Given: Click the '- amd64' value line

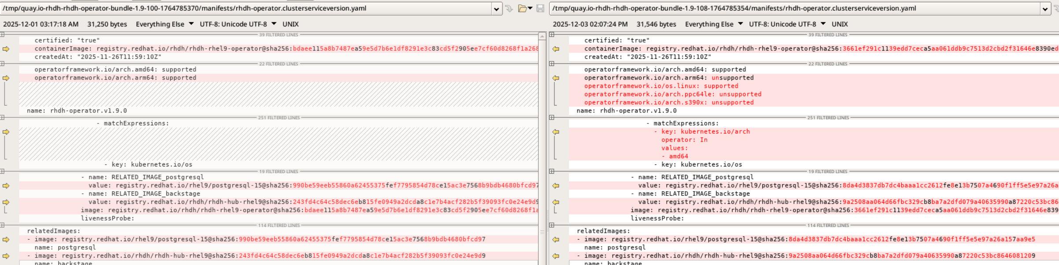Looking at the screenshot, I should click(675, 156).
